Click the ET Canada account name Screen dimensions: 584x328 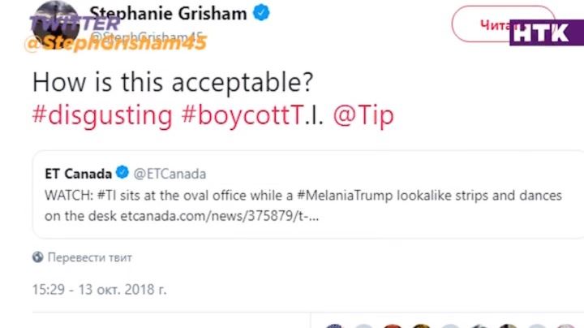pos(79,174)
